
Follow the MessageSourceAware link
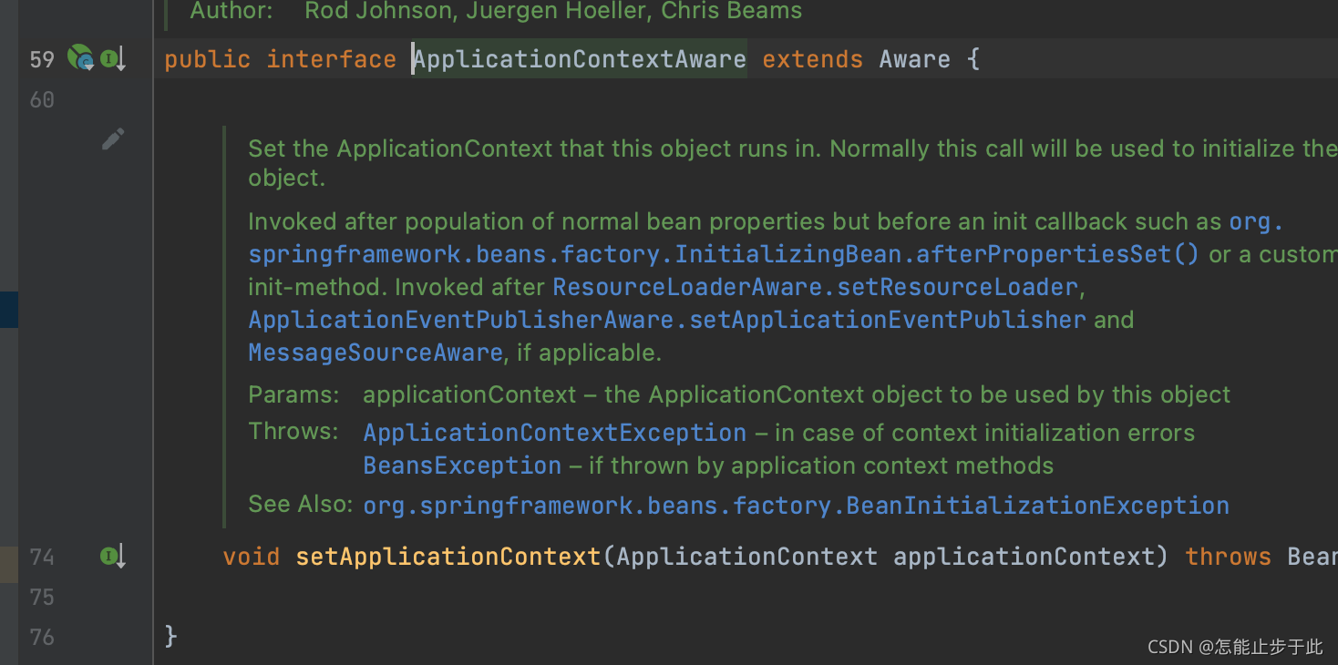tap(376, 353)
